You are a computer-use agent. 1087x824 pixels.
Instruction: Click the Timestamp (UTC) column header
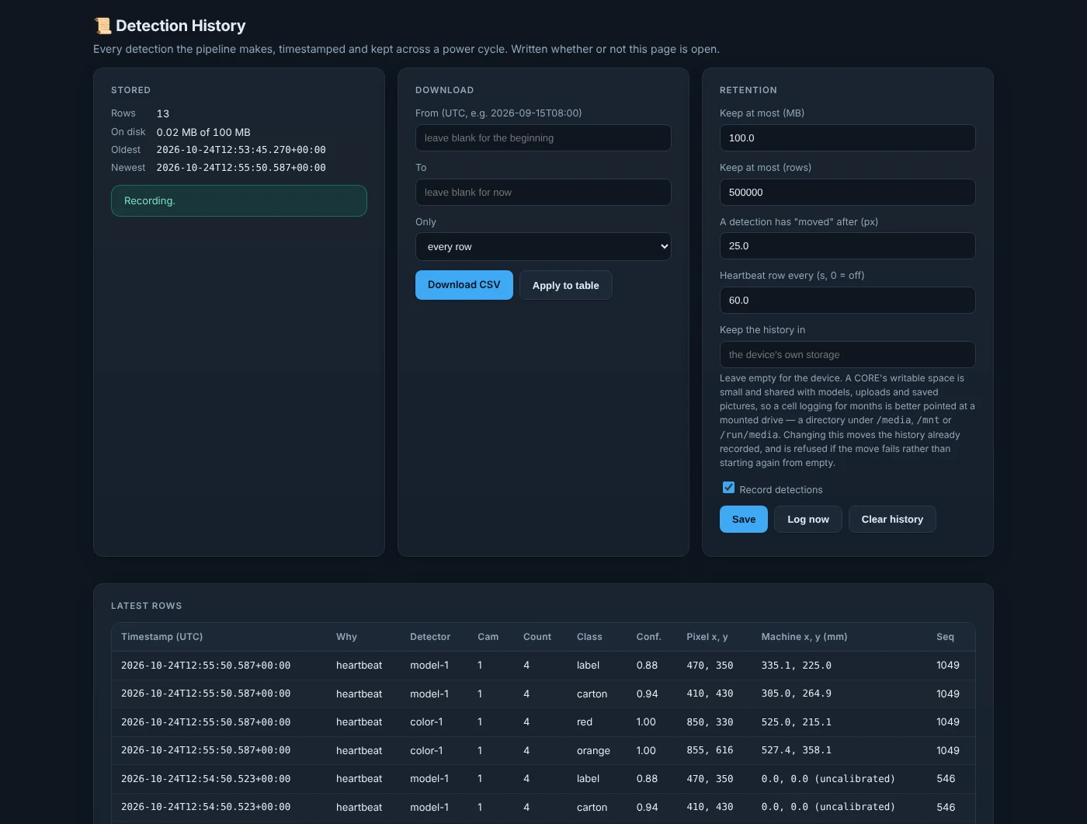click(162, 637)
